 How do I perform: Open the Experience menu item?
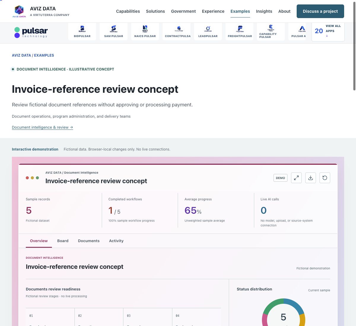tap(213, 11)
